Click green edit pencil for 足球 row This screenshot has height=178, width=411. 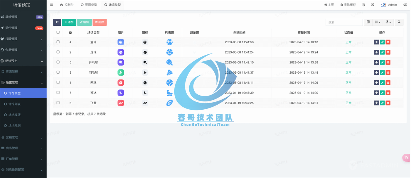[x=382, y=52]
